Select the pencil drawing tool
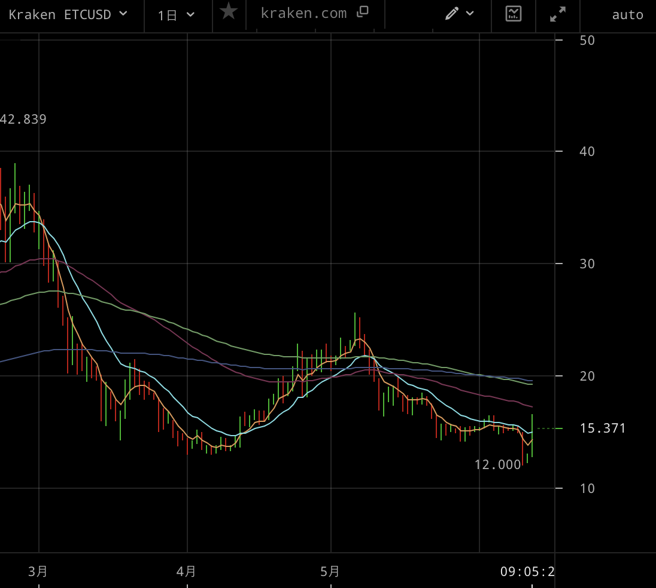This screenshot has width=656, height=588. (452, 14)
